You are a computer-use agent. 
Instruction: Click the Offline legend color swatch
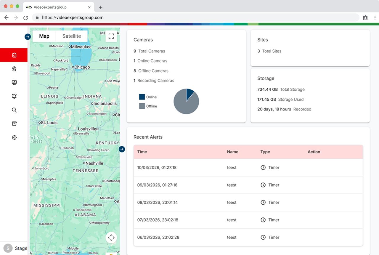(x=142, y=106)
